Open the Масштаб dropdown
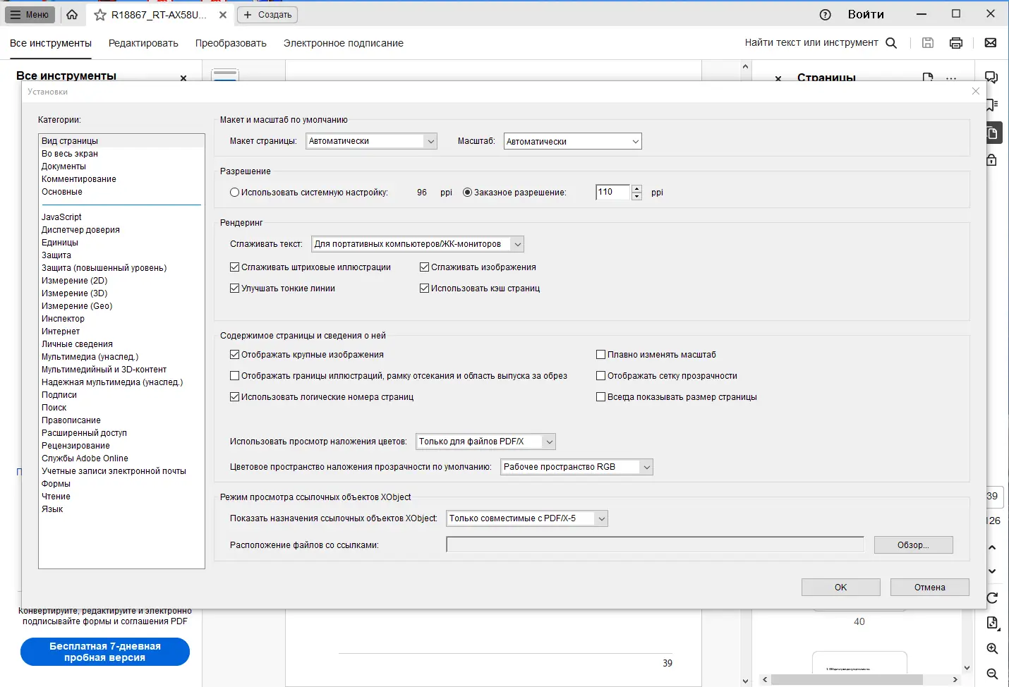1009x687 pixels. [x=572, y=141]
